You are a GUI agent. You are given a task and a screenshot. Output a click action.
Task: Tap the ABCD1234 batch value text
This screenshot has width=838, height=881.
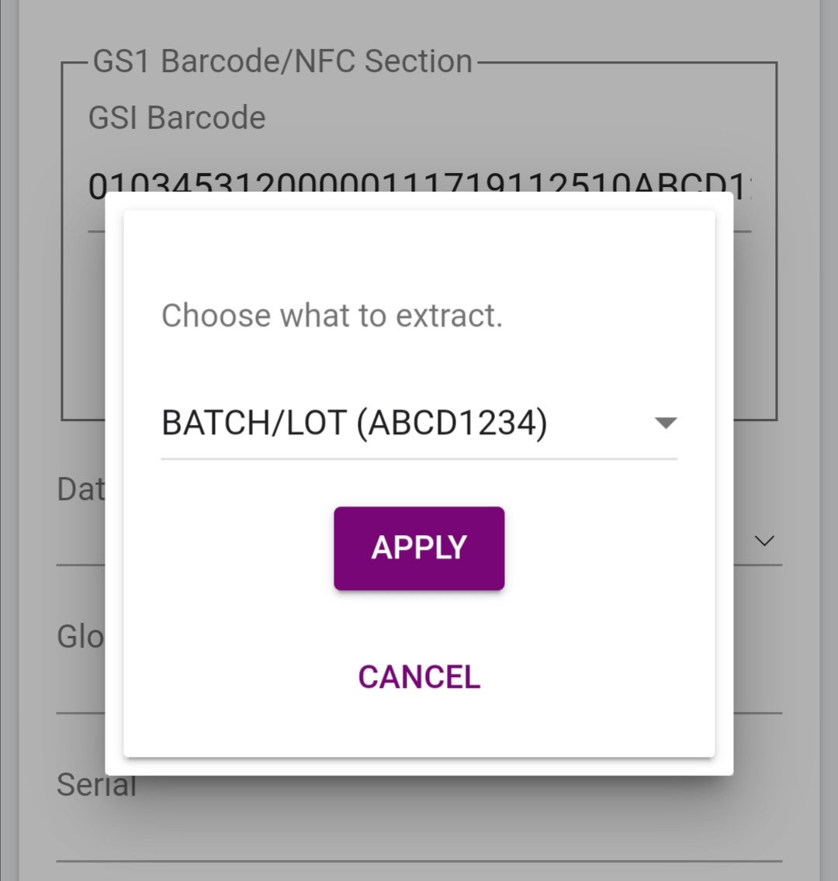pos(458,423)
